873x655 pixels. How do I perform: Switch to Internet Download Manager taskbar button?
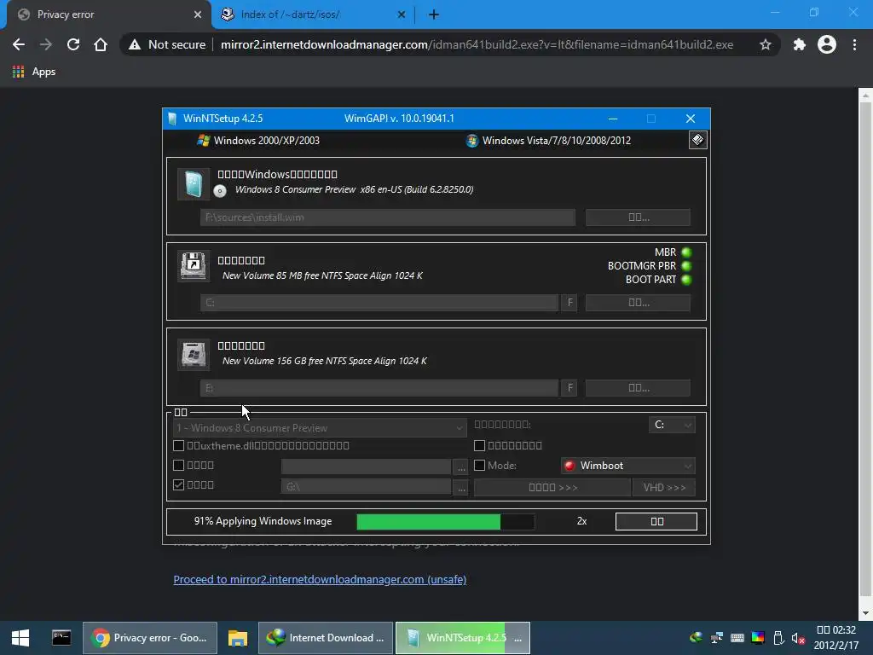[x=326, y=638]
